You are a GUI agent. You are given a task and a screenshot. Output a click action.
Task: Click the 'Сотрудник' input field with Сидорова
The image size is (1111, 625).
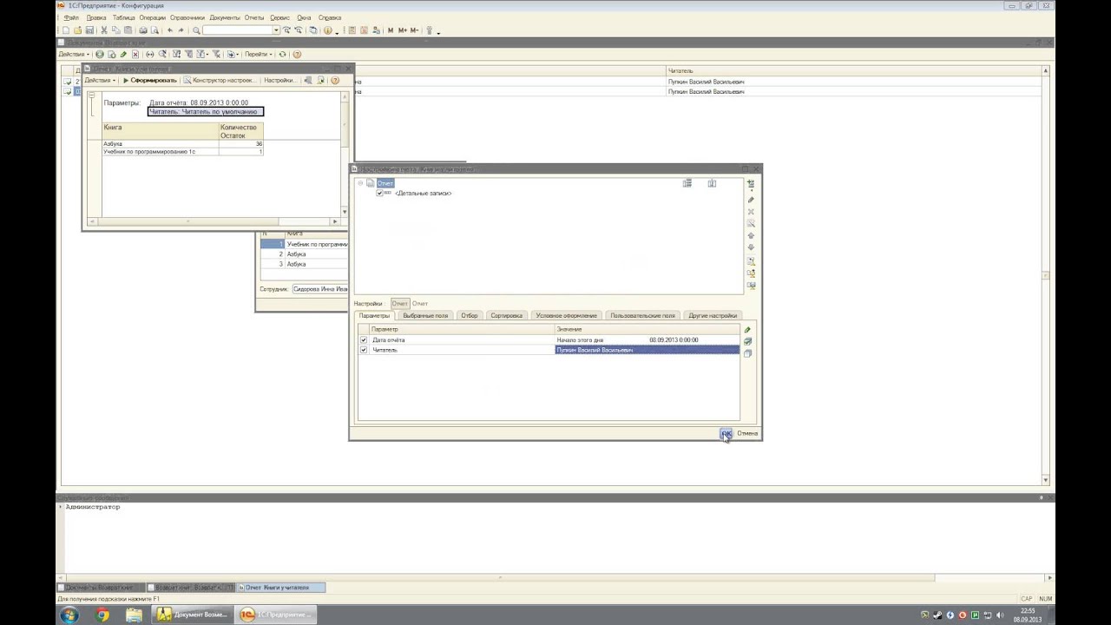click(x=319, y=289)
